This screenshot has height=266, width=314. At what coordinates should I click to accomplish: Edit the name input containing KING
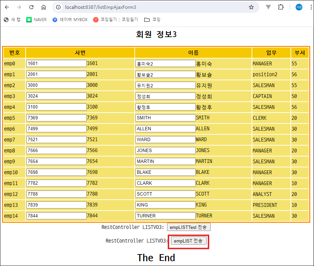click(x=165, y=205)
